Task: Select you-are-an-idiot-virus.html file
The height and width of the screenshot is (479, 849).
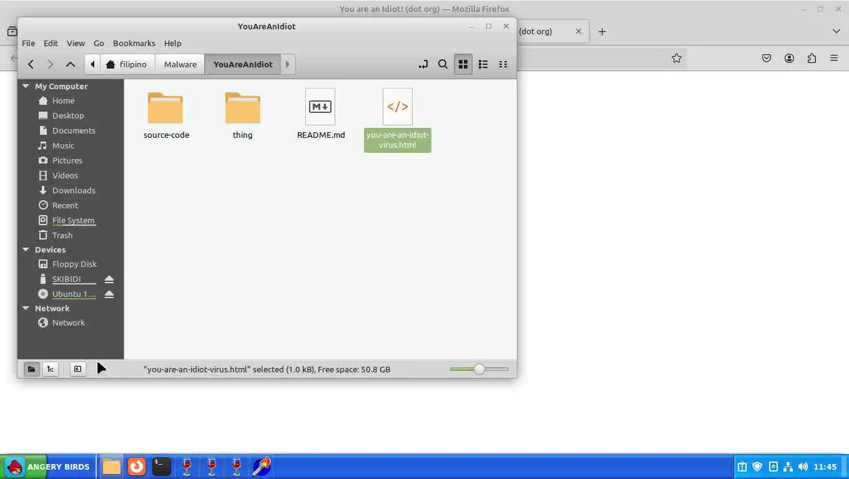Action: point(398,120)
